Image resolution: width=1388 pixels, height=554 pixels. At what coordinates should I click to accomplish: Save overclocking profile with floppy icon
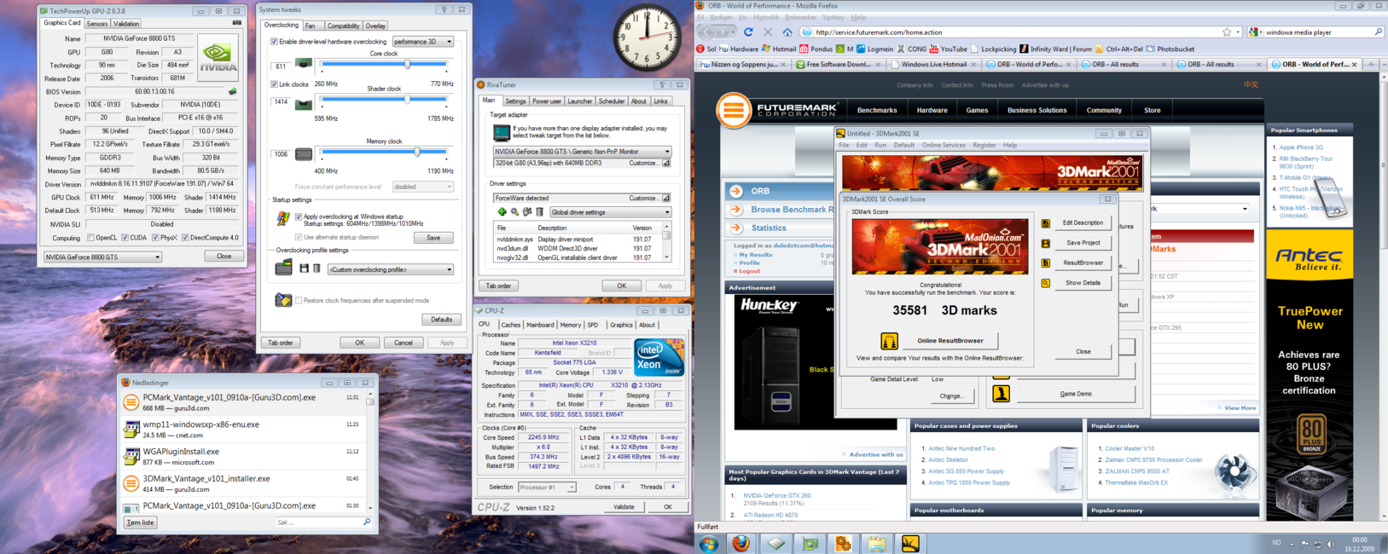point(304,268)
